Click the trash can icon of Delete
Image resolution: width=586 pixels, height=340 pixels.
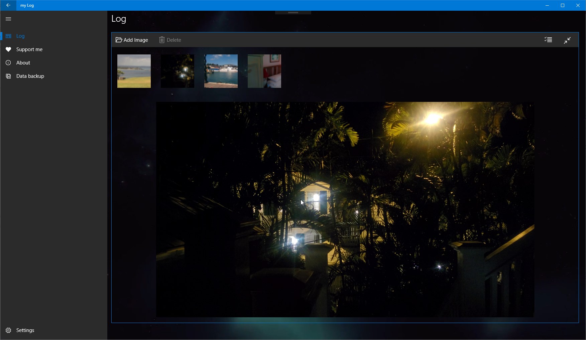(162, 40)
